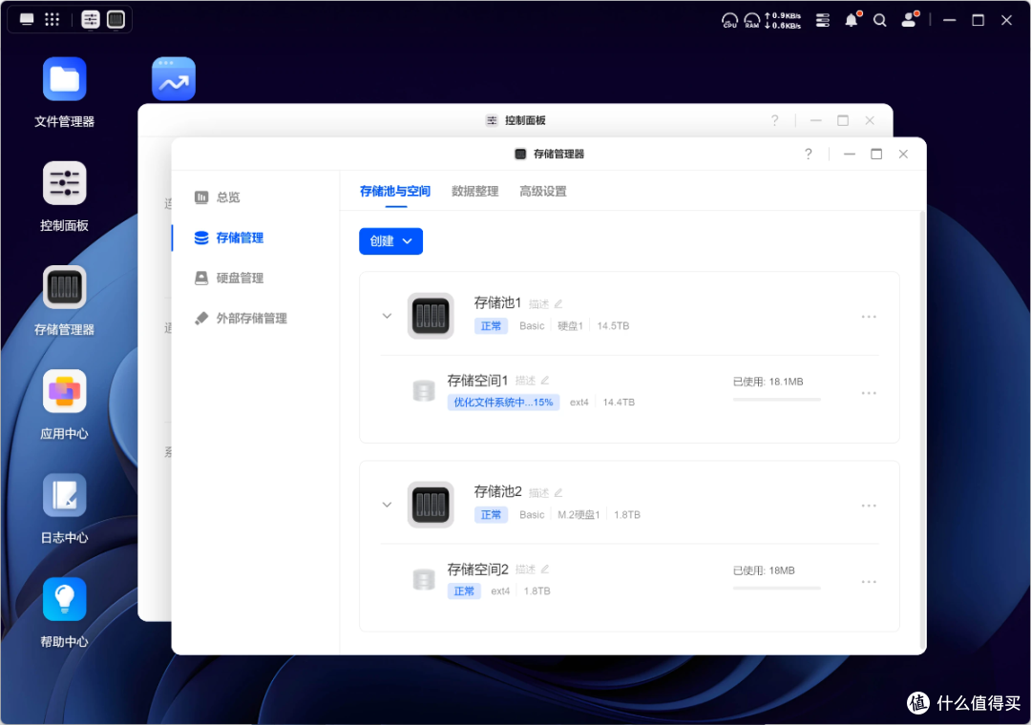The height and width of the screenshot is (725, 1031).
Task: Collapse the 存储池2 section chevron
Action: [x=387, y=505]
